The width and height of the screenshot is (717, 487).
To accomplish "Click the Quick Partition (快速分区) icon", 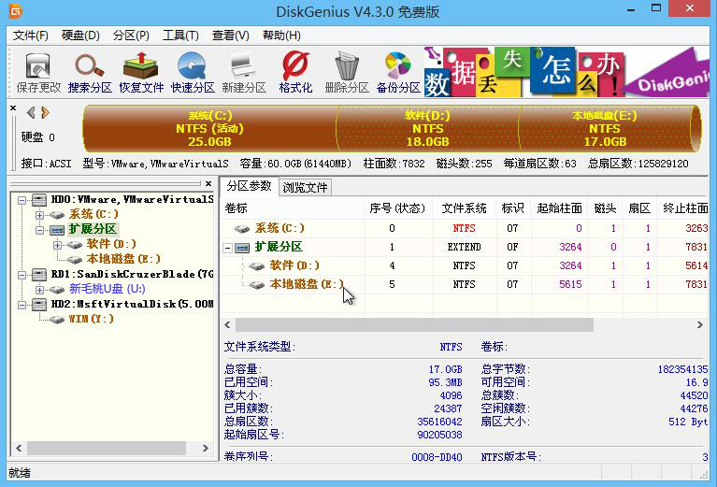I will (193, 72).
